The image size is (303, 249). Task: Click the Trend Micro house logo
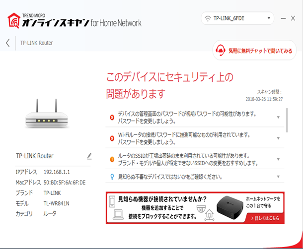14,21
